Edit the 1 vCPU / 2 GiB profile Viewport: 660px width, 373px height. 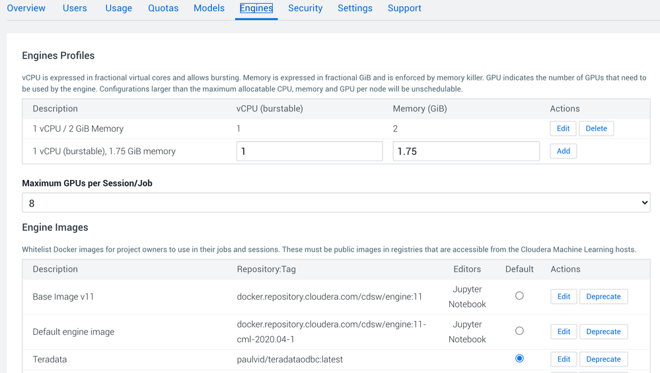click(563, 129)
